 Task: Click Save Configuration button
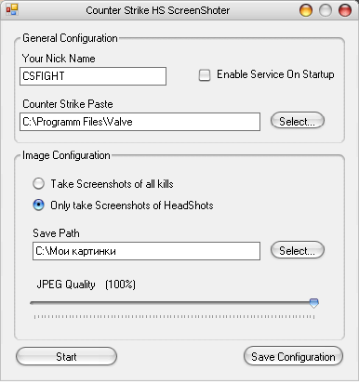(293, 356)
